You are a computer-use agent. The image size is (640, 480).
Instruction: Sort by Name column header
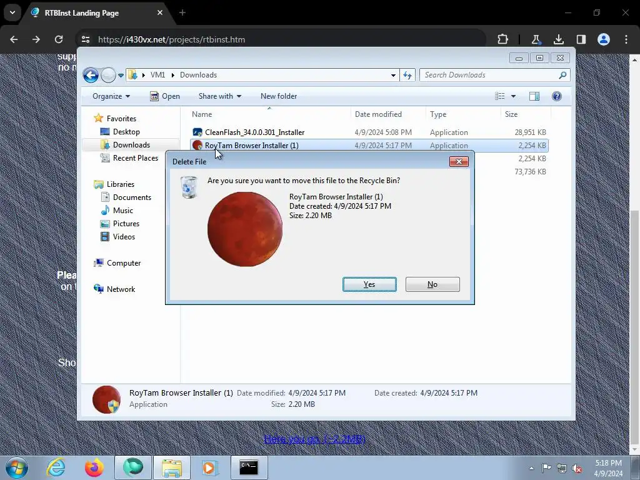point(269,114)
